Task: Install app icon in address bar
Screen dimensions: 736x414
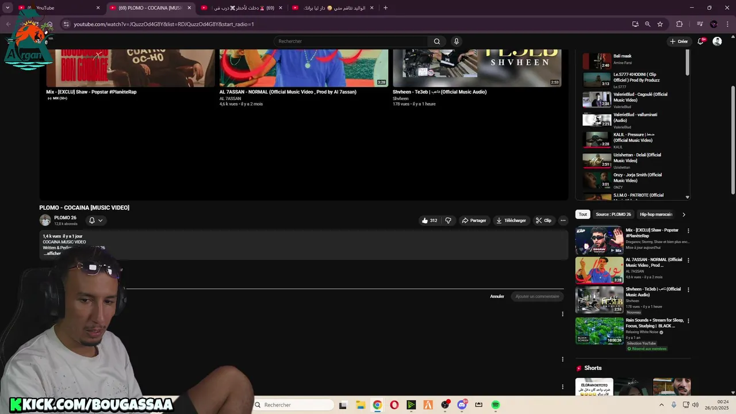Action: coord(635,24)
